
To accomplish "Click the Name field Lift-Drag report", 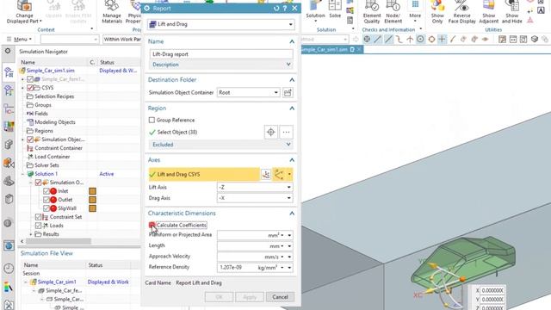I will [x=221, y=54].
